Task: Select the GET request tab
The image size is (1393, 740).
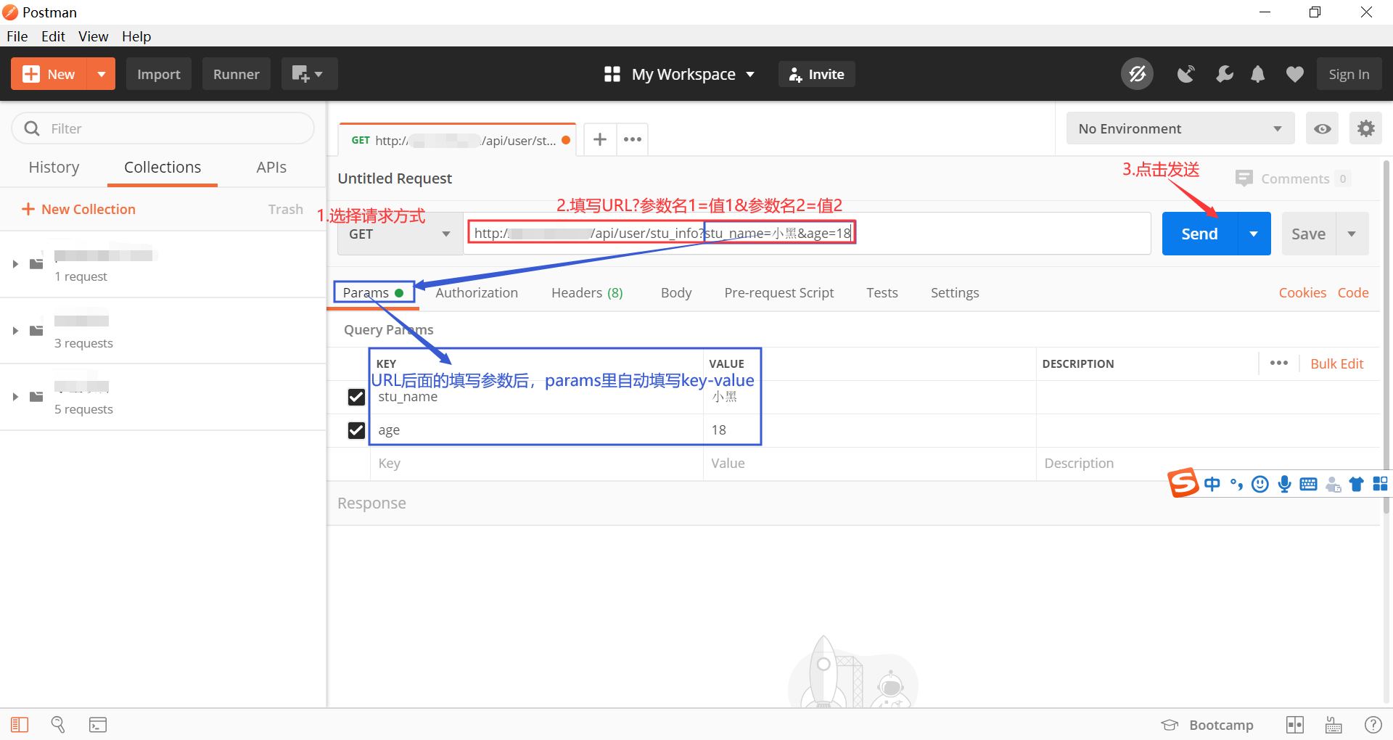Action: [x=457, y=140]
